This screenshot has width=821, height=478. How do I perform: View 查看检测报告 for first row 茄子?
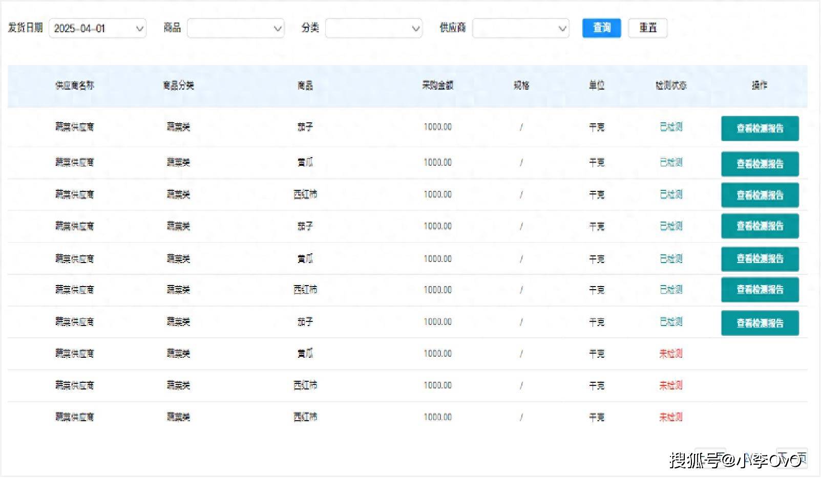click(x=760, y=128)
